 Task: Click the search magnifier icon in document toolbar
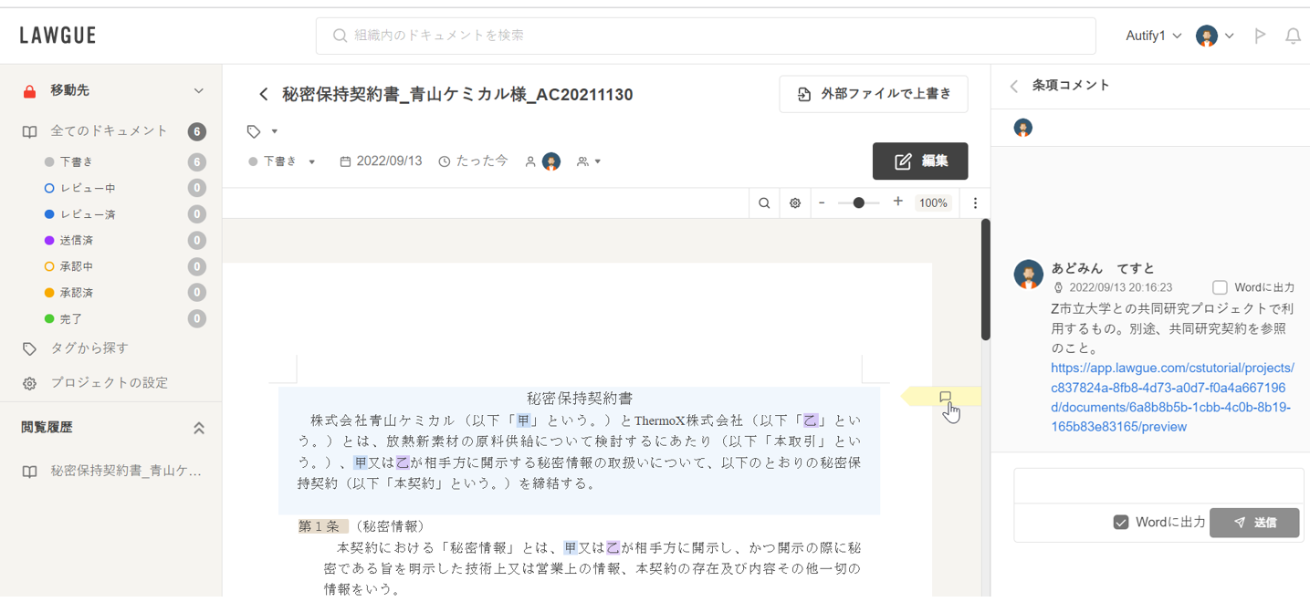764,203
